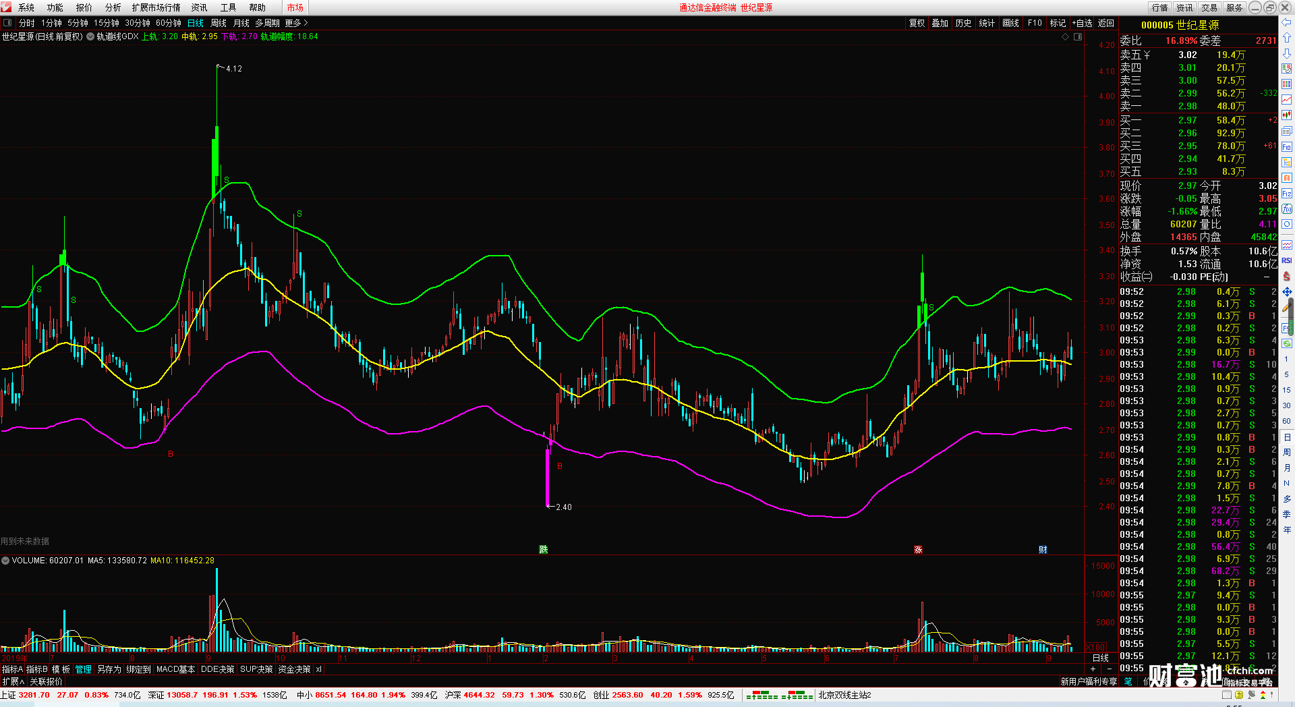Click the blue four-way move arrows icon

tap(1287, 291)
